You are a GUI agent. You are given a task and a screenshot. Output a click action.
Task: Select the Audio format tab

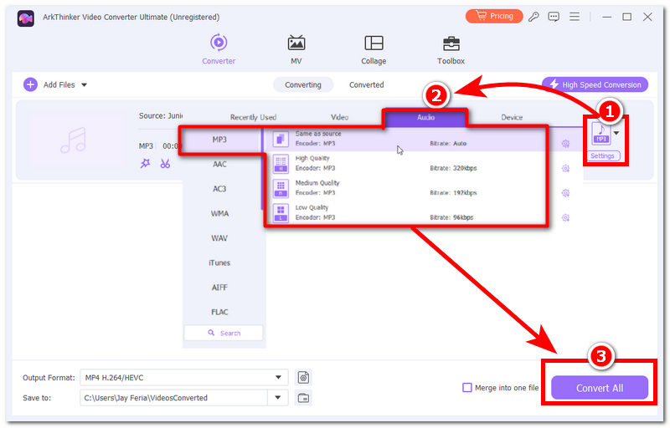coord(425,117)
